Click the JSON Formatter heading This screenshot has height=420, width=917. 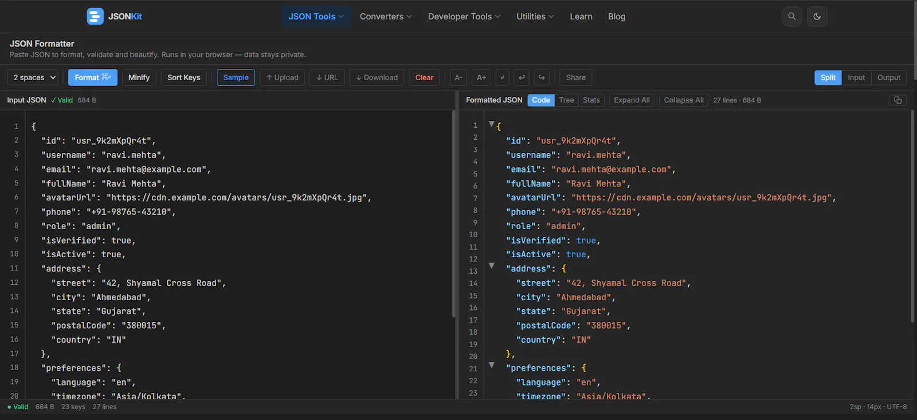pos(42,44)
